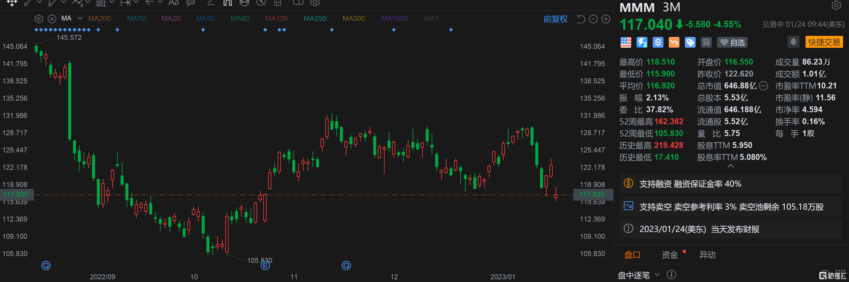The height and width of the screenshot is (282, 849).
Task: Open 支持卖空 short selling info row
Action: (731, 207)
